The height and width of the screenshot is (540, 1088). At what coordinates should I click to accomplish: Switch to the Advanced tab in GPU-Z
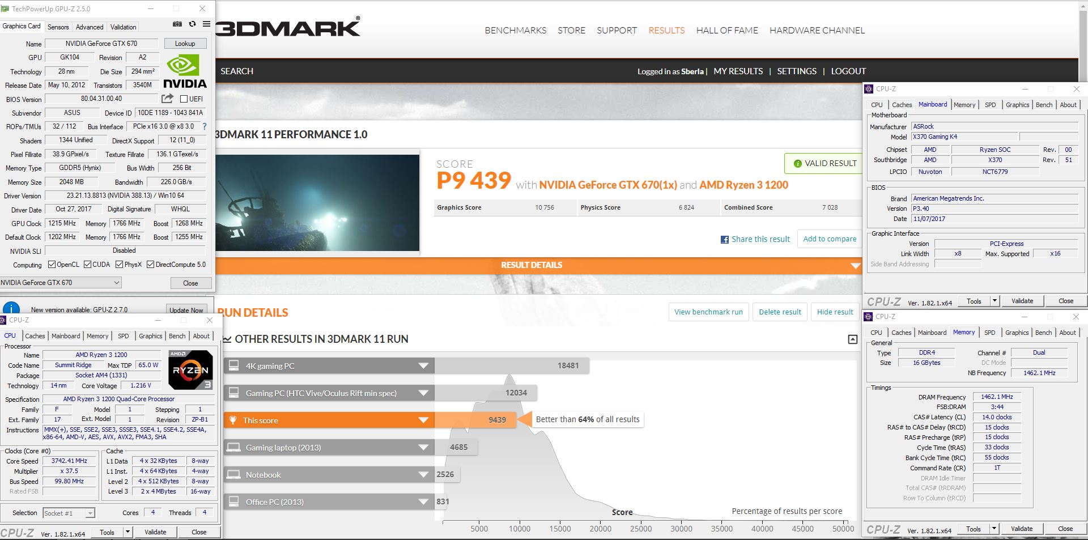click(90, 27)
